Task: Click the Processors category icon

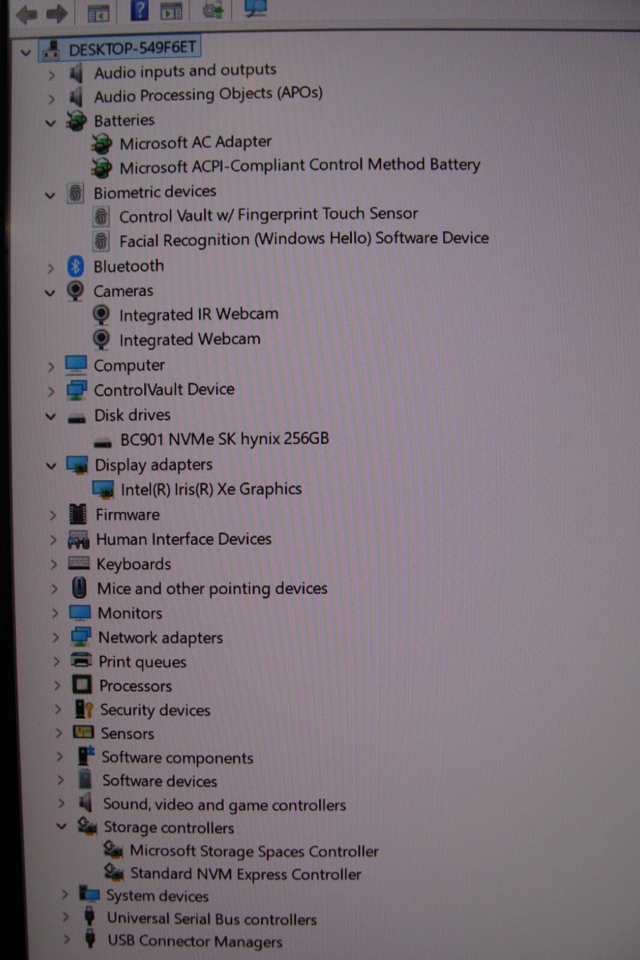Action: coord(82,685)
